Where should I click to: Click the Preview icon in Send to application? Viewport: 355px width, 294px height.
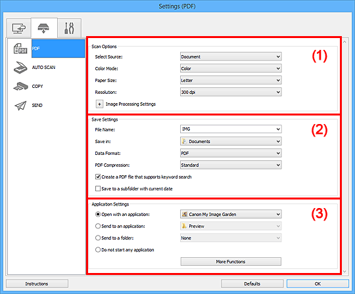pos(184,226)
